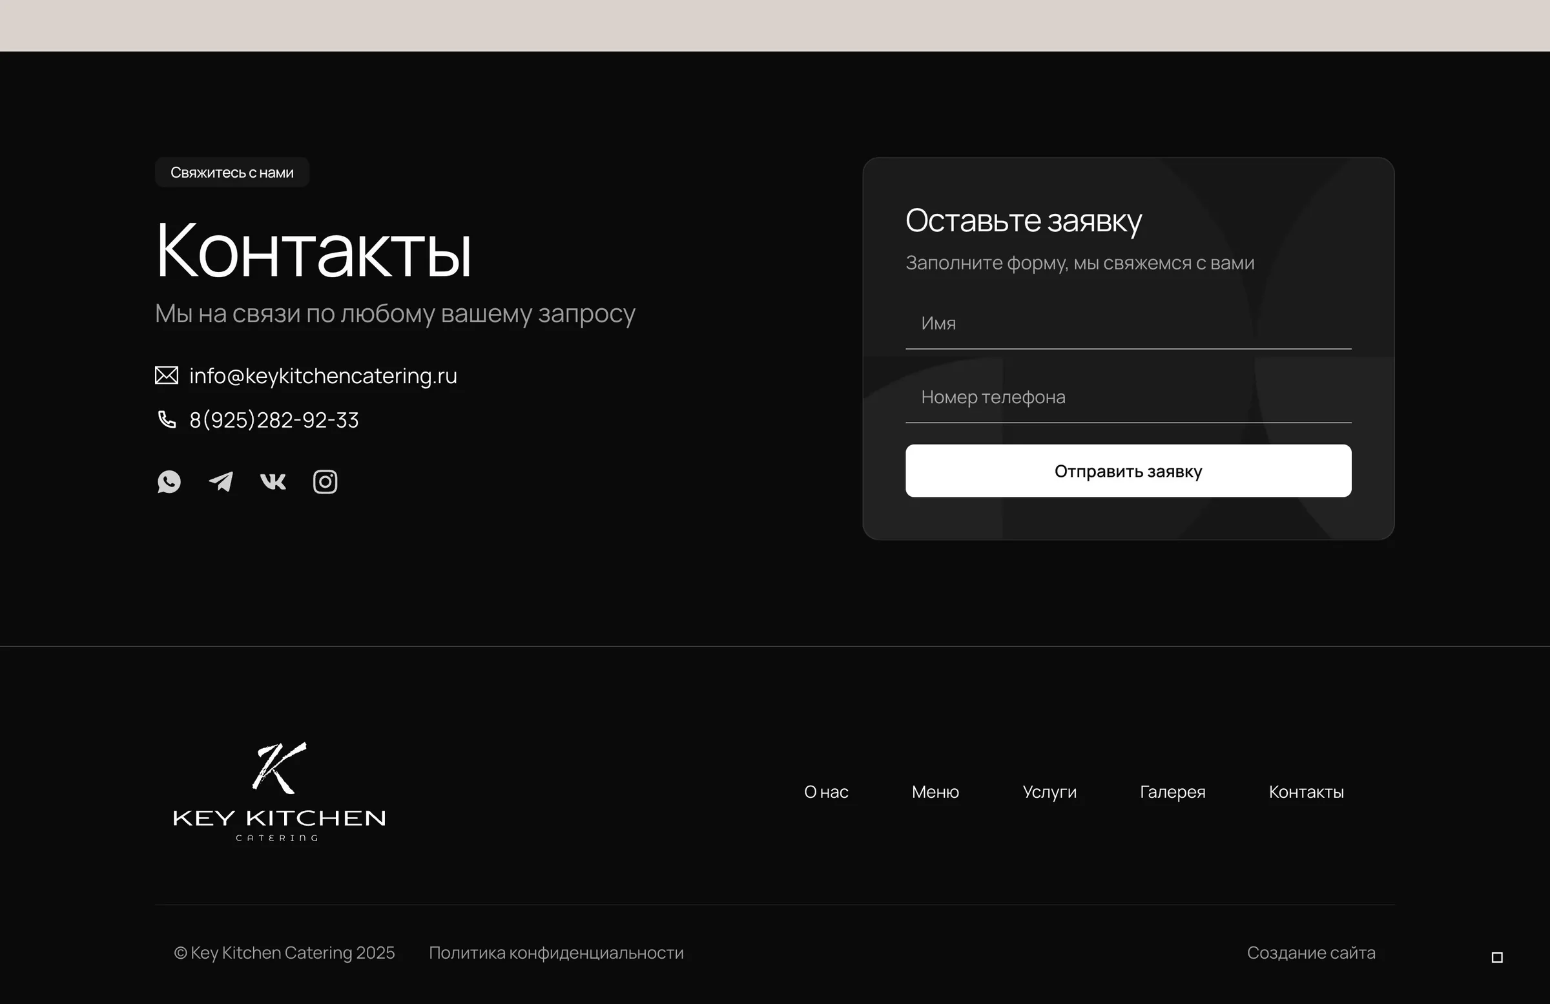Open the Instagram social icon
The height and width of the screenshot is (1004, 1550).
325,481
